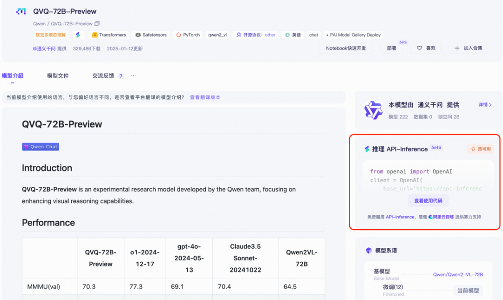This screenshot has width=503, height=300.
Task: Click the copy icon next to Qwen/QVQ-72B-Preview
Action: point(97,23)
